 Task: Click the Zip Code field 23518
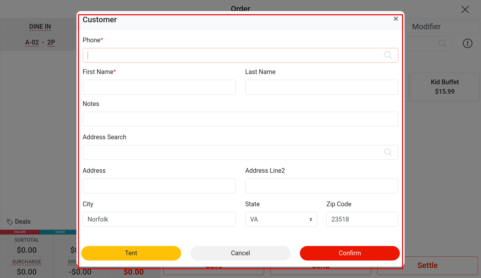click(362, 219)
